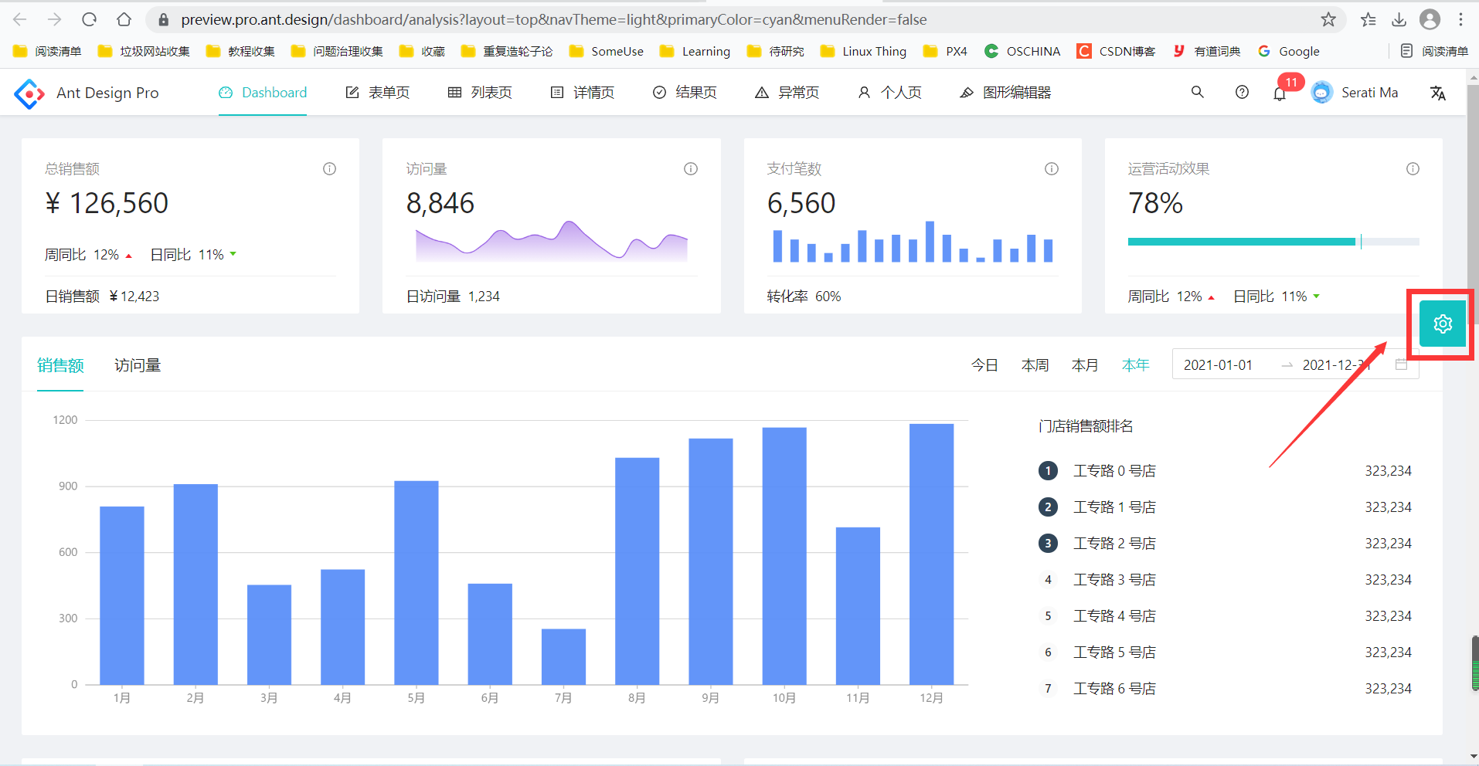Click the help question-mark icon
Viewport: 1479px width, 766px height.
click(x=1242, y=92)
